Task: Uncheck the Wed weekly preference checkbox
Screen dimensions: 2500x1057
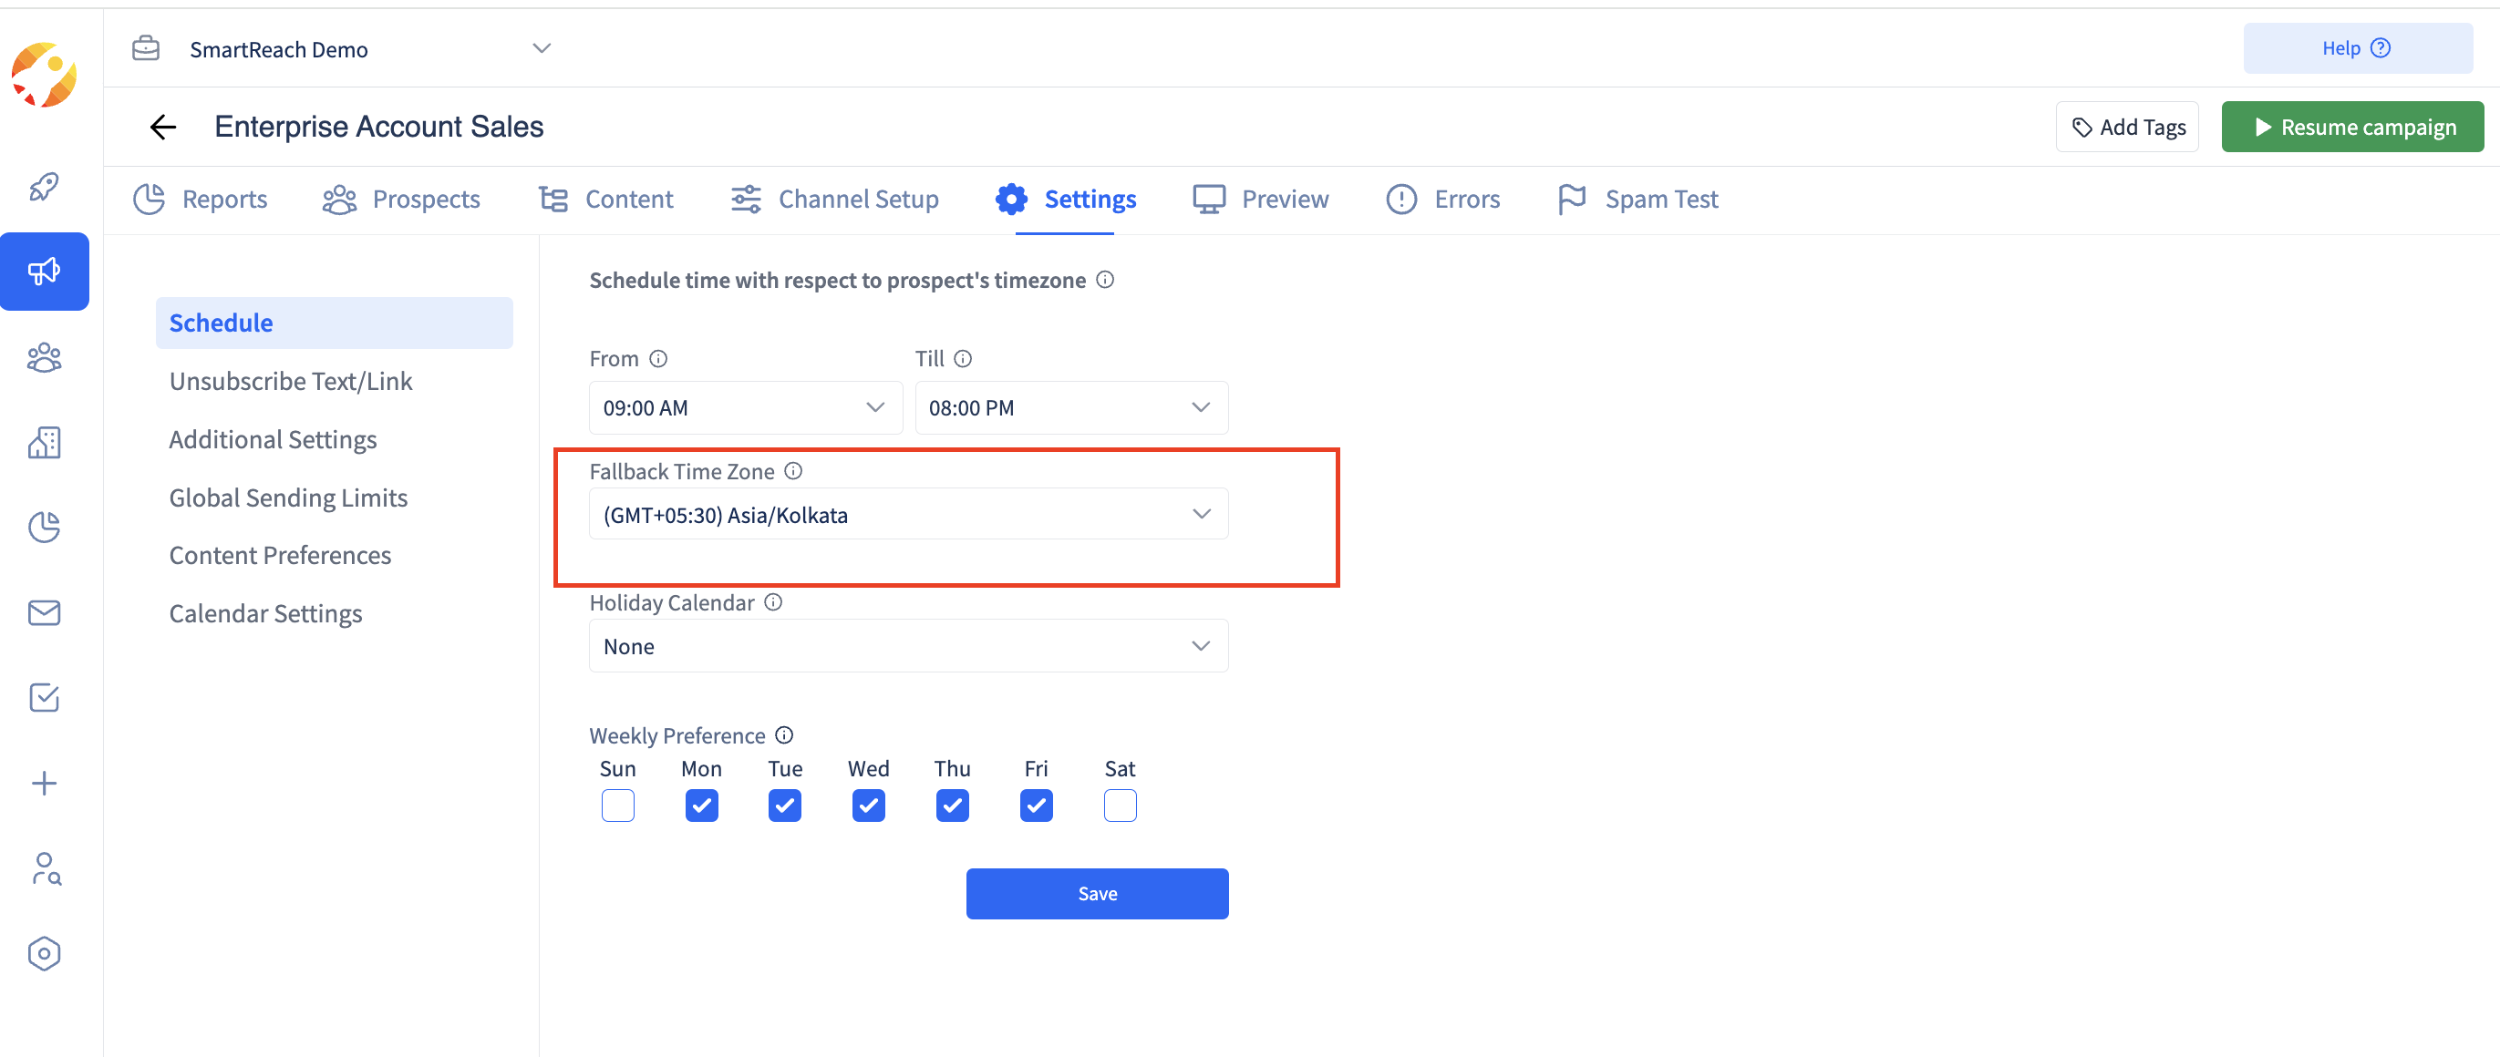Action: coord(868,806)
